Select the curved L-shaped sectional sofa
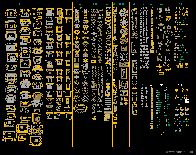 [37, 24]
